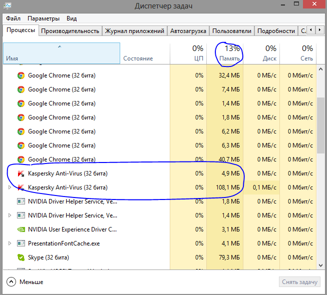The width and height of the screenshot is (327, 295).
Task: Click NVIDIA Driver Helper icon in 1,4 МБ row
Action: 21,215
